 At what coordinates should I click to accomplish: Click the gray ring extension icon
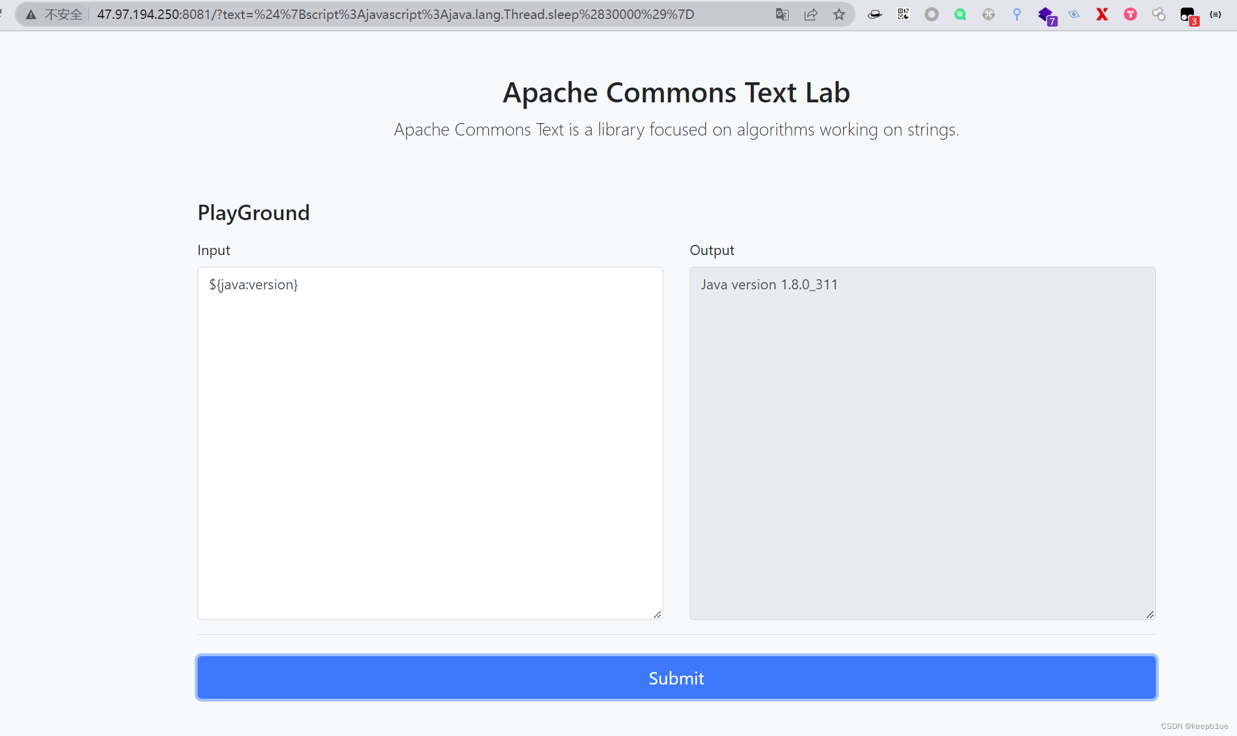[931, 14]
